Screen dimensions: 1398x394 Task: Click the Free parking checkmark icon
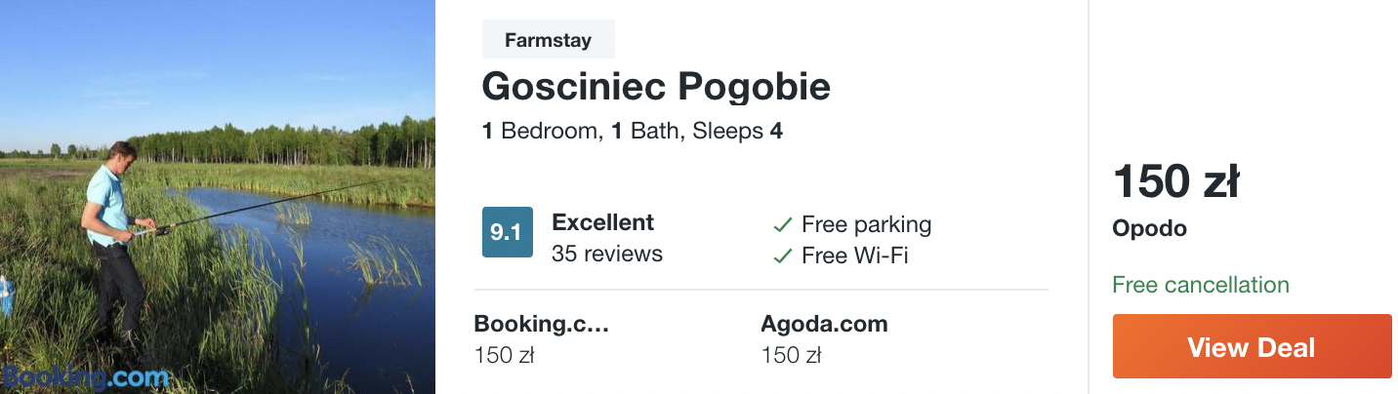pos(782,225)
